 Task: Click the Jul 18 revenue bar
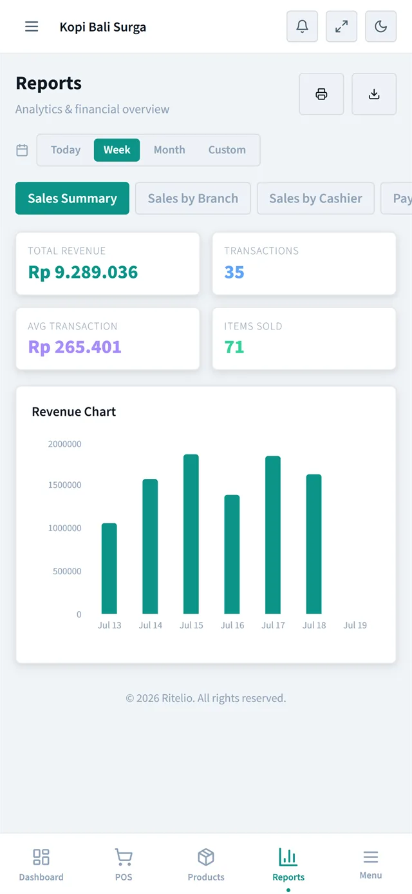coord(314,544)
